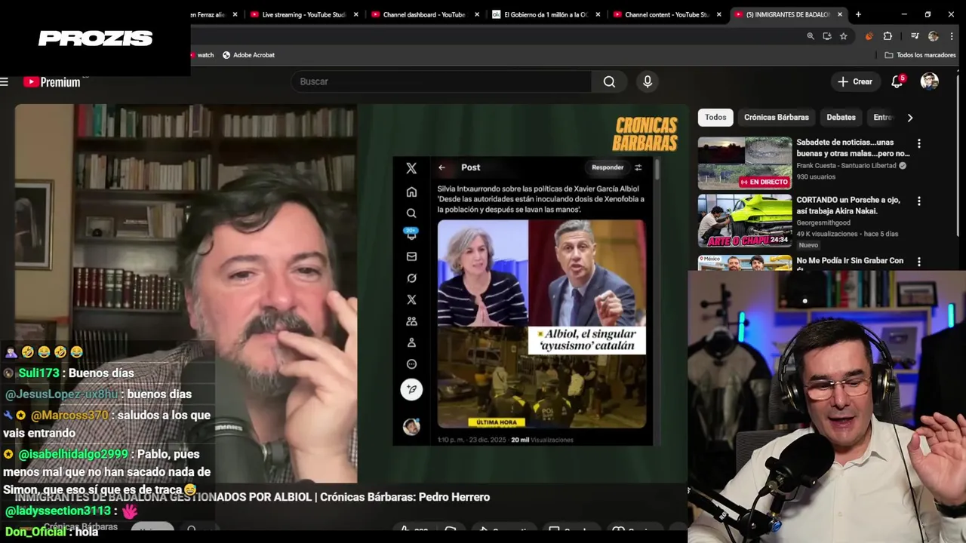Open the Communities people icon in X sidebar
The width and height of the screenshot is (966, 543).
coord(411,321)
